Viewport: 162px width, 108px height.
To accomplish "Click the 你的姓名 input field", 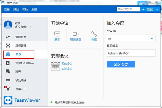I will pos(131,53).
